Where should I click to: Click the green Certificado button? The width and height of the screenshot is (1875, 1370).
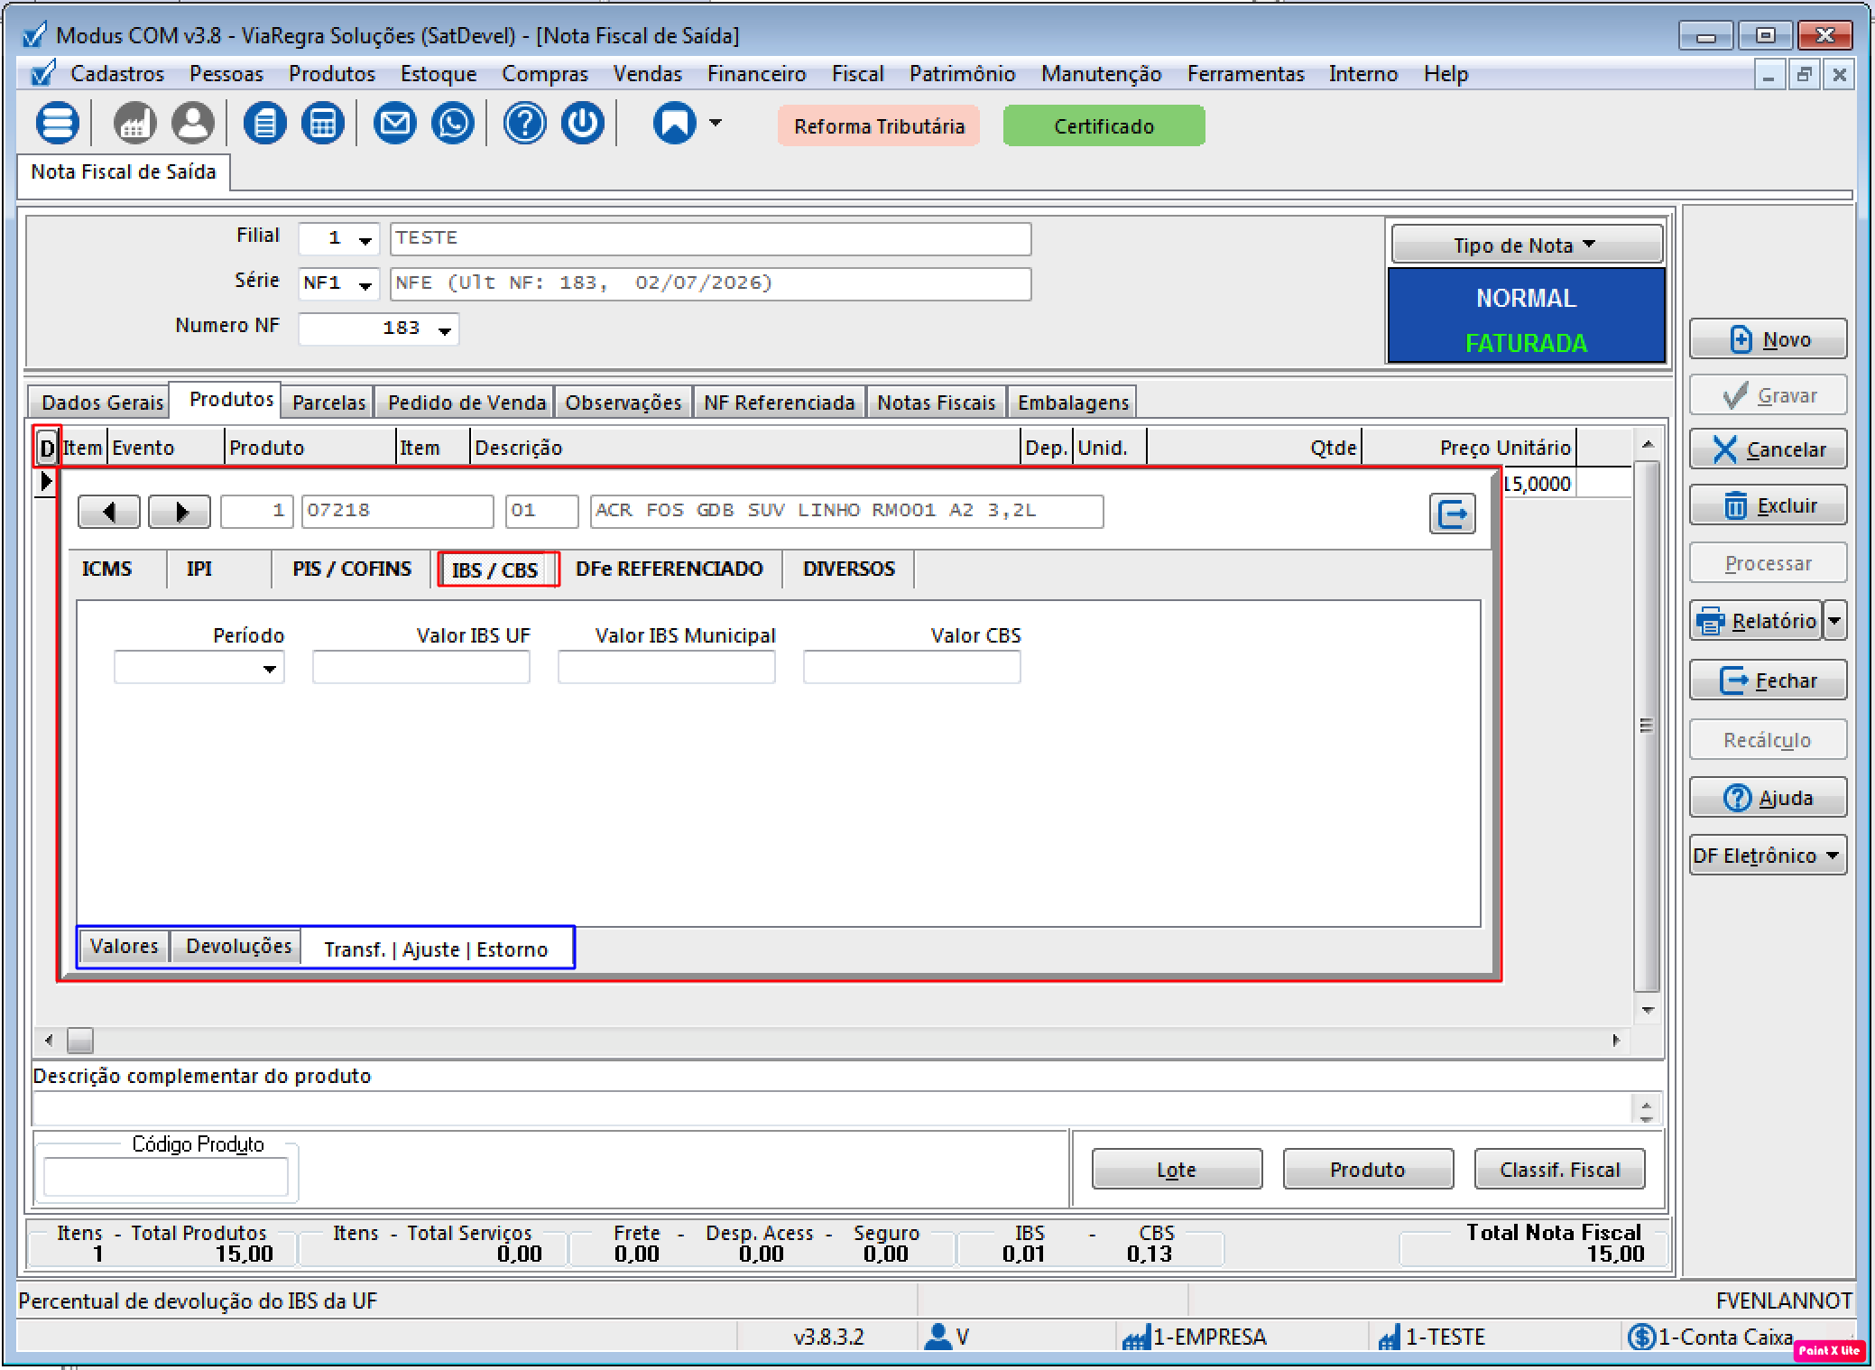click(1104, 126)
